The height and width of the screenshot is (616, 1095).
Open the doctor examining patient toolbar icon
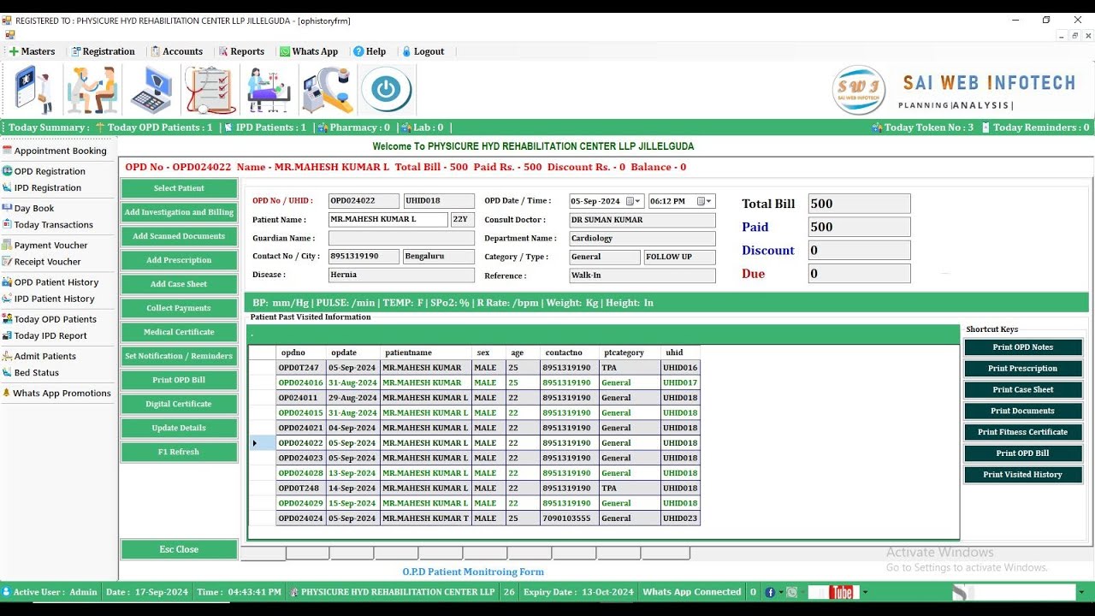pos(92,89)
